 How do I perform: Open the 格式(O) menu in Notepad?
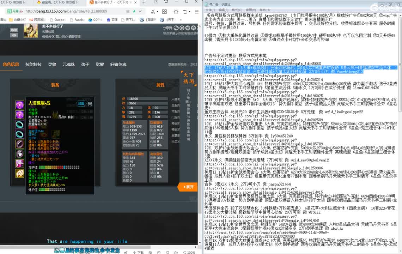click(237, 10)
